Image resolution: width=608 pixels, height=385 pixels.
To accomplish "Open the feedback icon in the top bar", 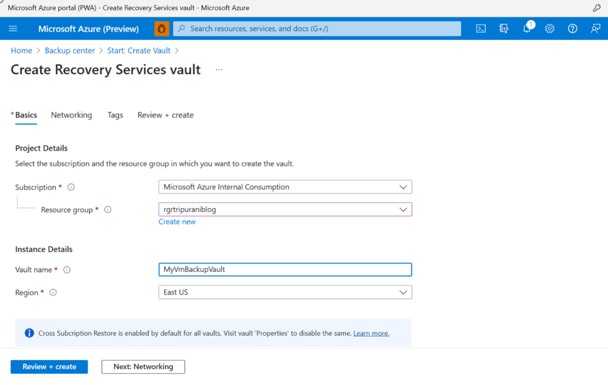I will 595,29.
